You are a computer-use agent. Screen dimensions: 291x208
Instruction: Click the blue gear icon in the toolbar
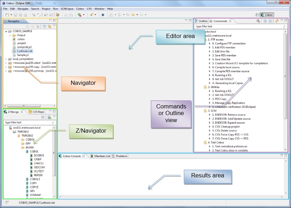[103, 15]
